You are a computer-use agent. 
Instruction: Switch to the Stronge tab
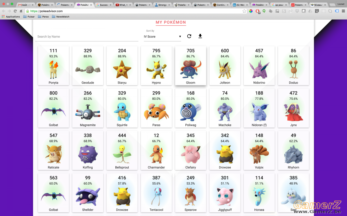click(x=163, y=5)
